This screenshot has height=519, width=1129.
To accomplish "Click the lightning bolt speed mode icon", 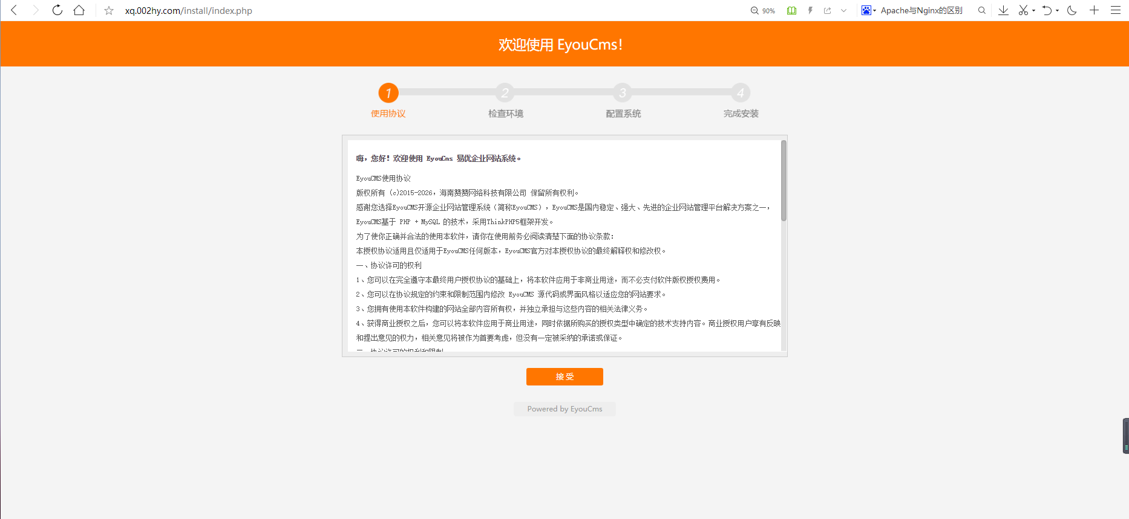I will [810, 11].
